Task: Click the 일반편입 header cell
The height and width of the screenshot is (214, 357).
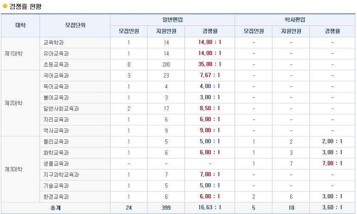Action: (x=173, y=20)
